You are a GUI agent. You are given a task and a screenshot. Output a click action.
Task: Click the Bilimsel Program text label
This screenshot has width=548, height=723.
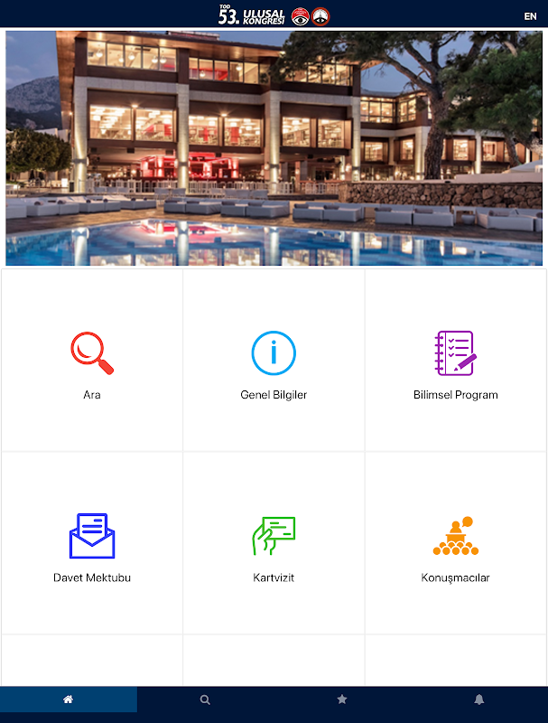pyautogui.click(x=455, y=395)
